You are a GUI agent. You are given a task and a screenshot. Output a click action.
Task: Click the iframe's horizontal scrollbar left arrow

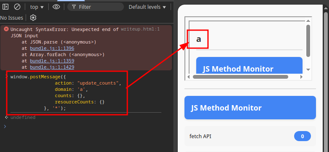[x=188, y=77]
